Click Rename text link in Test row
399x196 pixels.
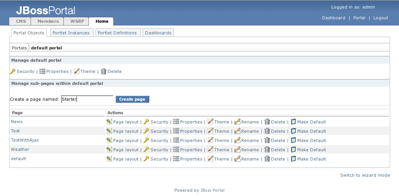tap(250, 131)
